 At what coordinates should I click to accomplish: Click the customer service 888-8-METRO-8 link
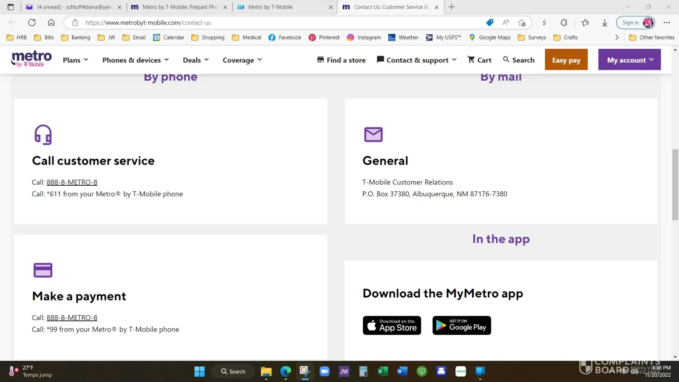[x=72, y=182]
